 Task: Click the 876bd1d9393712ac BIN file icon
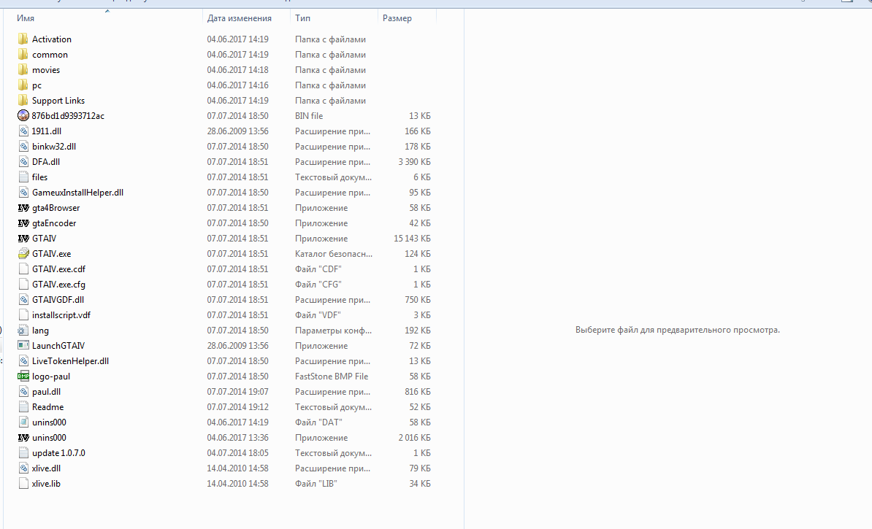[23, 116]
